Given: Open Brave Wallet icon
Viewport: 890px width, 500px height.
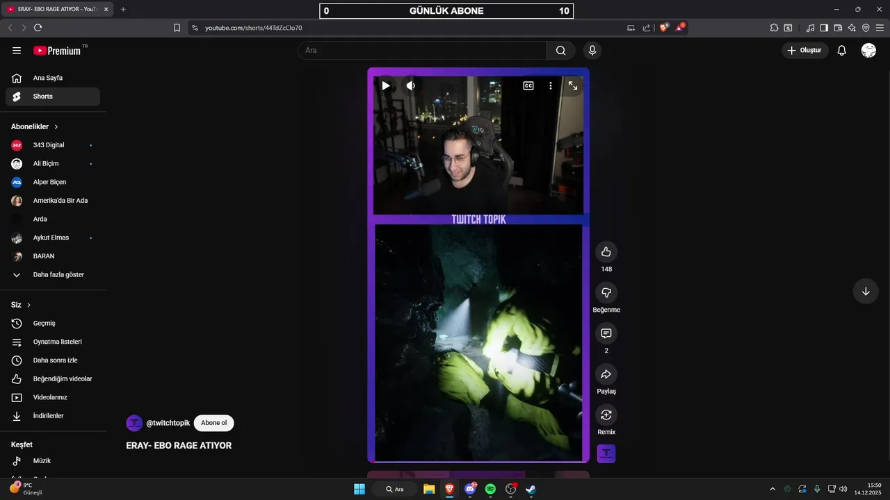Looking at the screenshot, I should click(838, 28).
